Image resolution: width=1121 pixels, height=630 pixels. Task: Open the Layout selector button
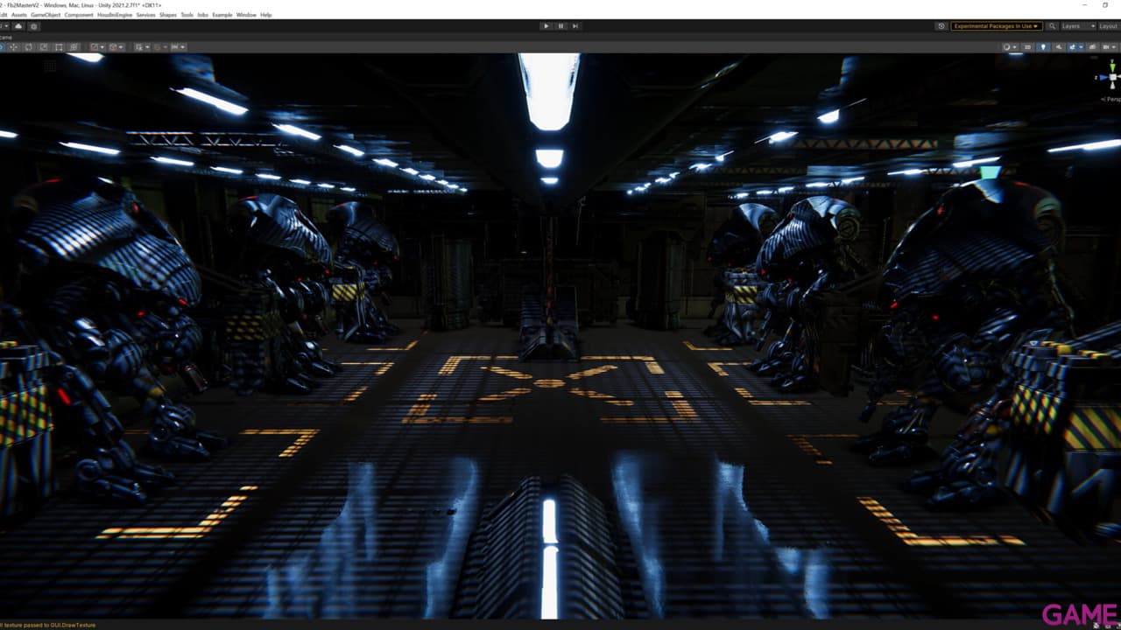point(1109,26)
